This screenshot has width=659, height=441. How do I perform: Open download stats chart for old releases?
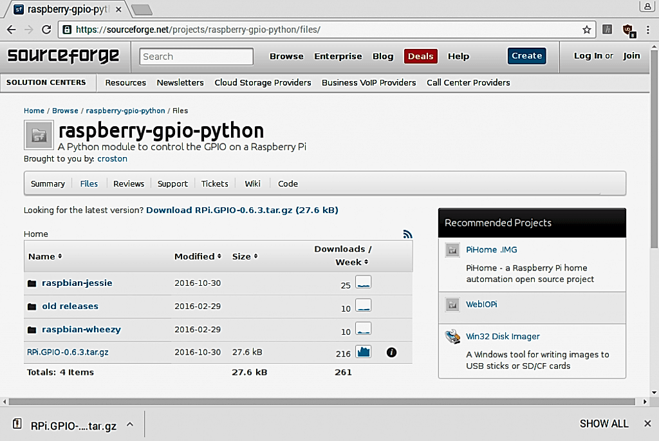tap(363, 306)
